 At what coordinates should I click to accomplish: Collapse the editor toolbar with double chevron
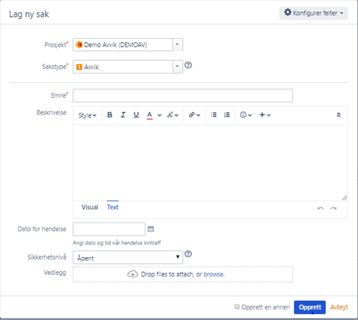tap(339, 115)
